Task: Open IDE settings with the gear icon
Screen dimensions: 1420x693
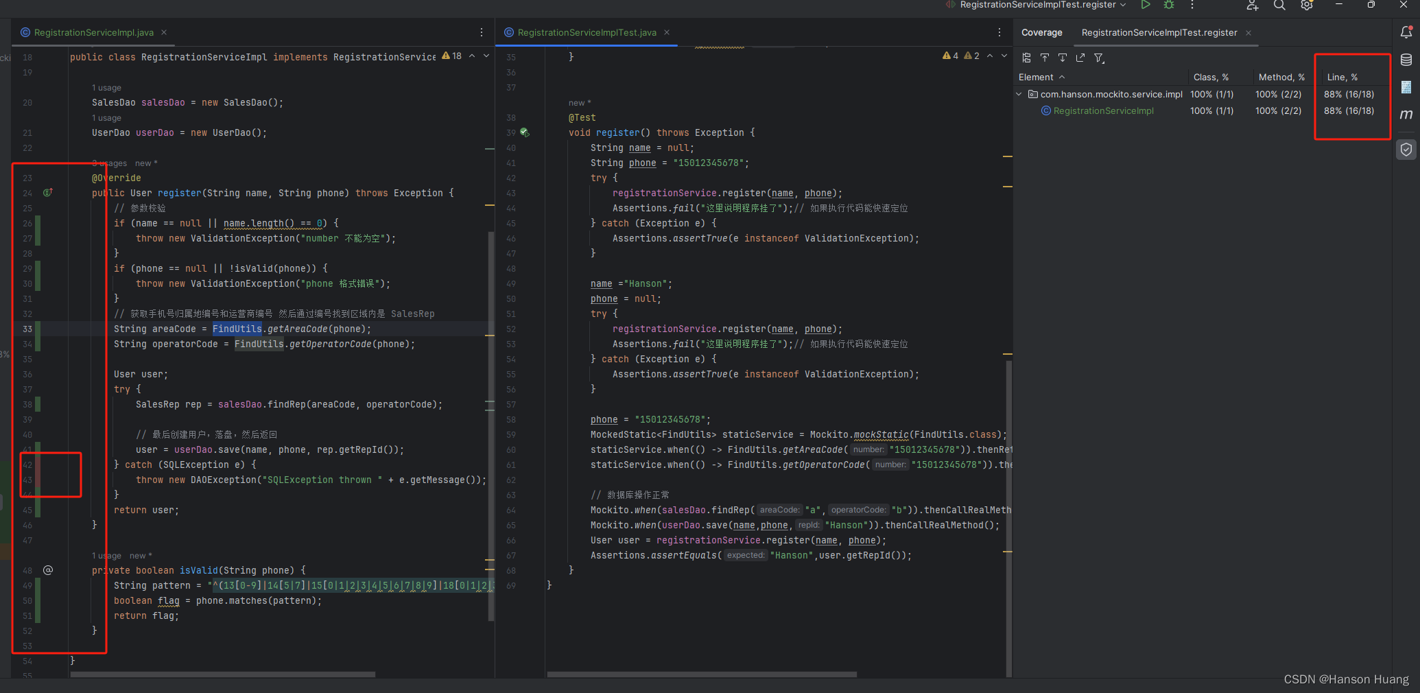Action: point(1307,5)
